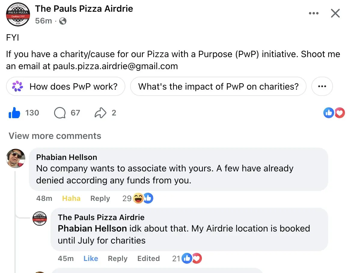Expand more suggested questions ellipsis
The width and height of the screenshot is (351, 273).
(x=322, y=87)
